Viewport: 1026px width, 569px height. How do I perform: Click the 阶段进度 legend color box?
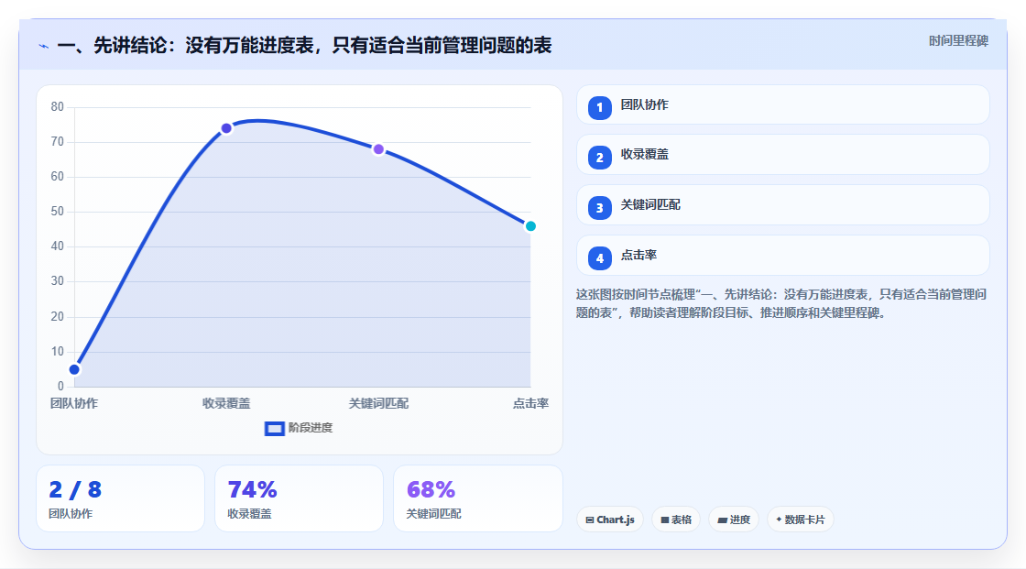tap(274, 428)
